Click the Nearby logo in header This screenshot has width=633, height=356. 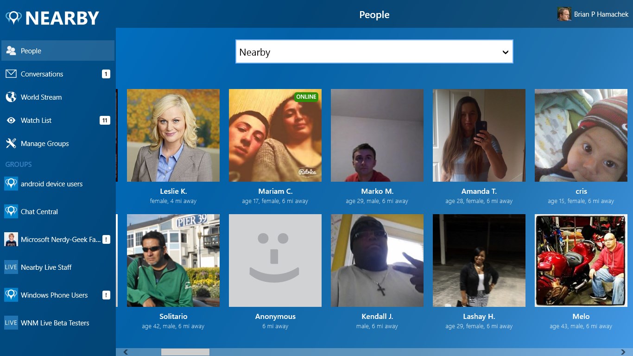52,18
